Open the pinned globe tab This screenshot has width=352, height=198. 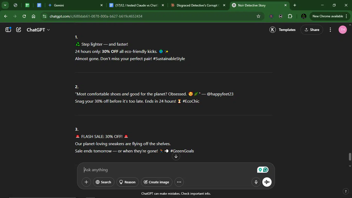click(x=15, y=5)
